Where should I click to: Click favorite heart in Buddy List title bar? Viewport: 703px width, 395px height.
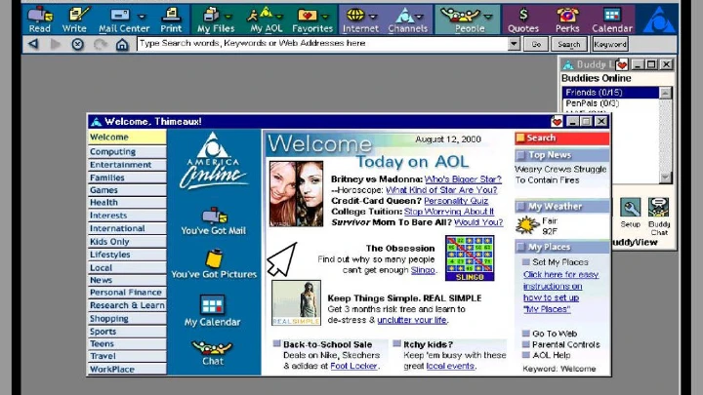click(621, 64)
